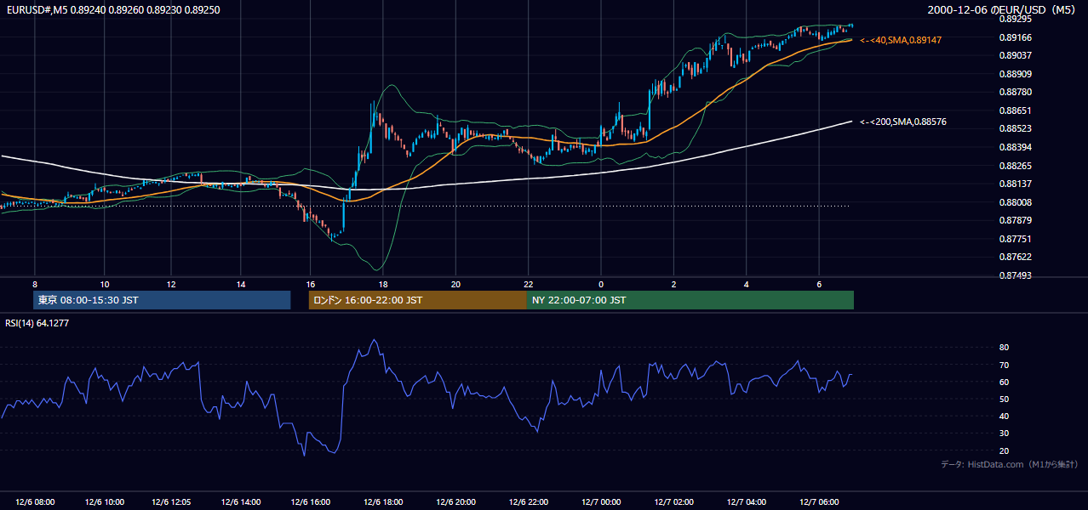Click the 0.88909 price axis label
This screenshot has height=510, width=1088.
(1015, 74)
